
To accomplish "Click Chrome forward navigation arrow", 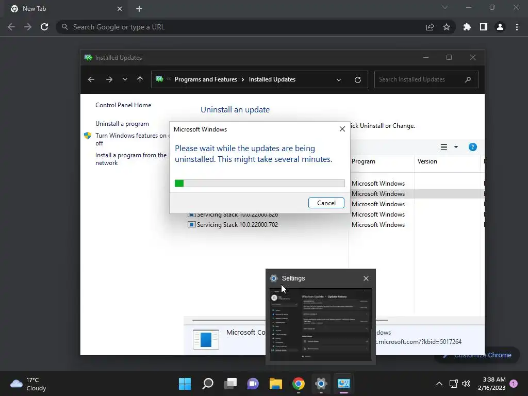I will [x=28, y=27].
